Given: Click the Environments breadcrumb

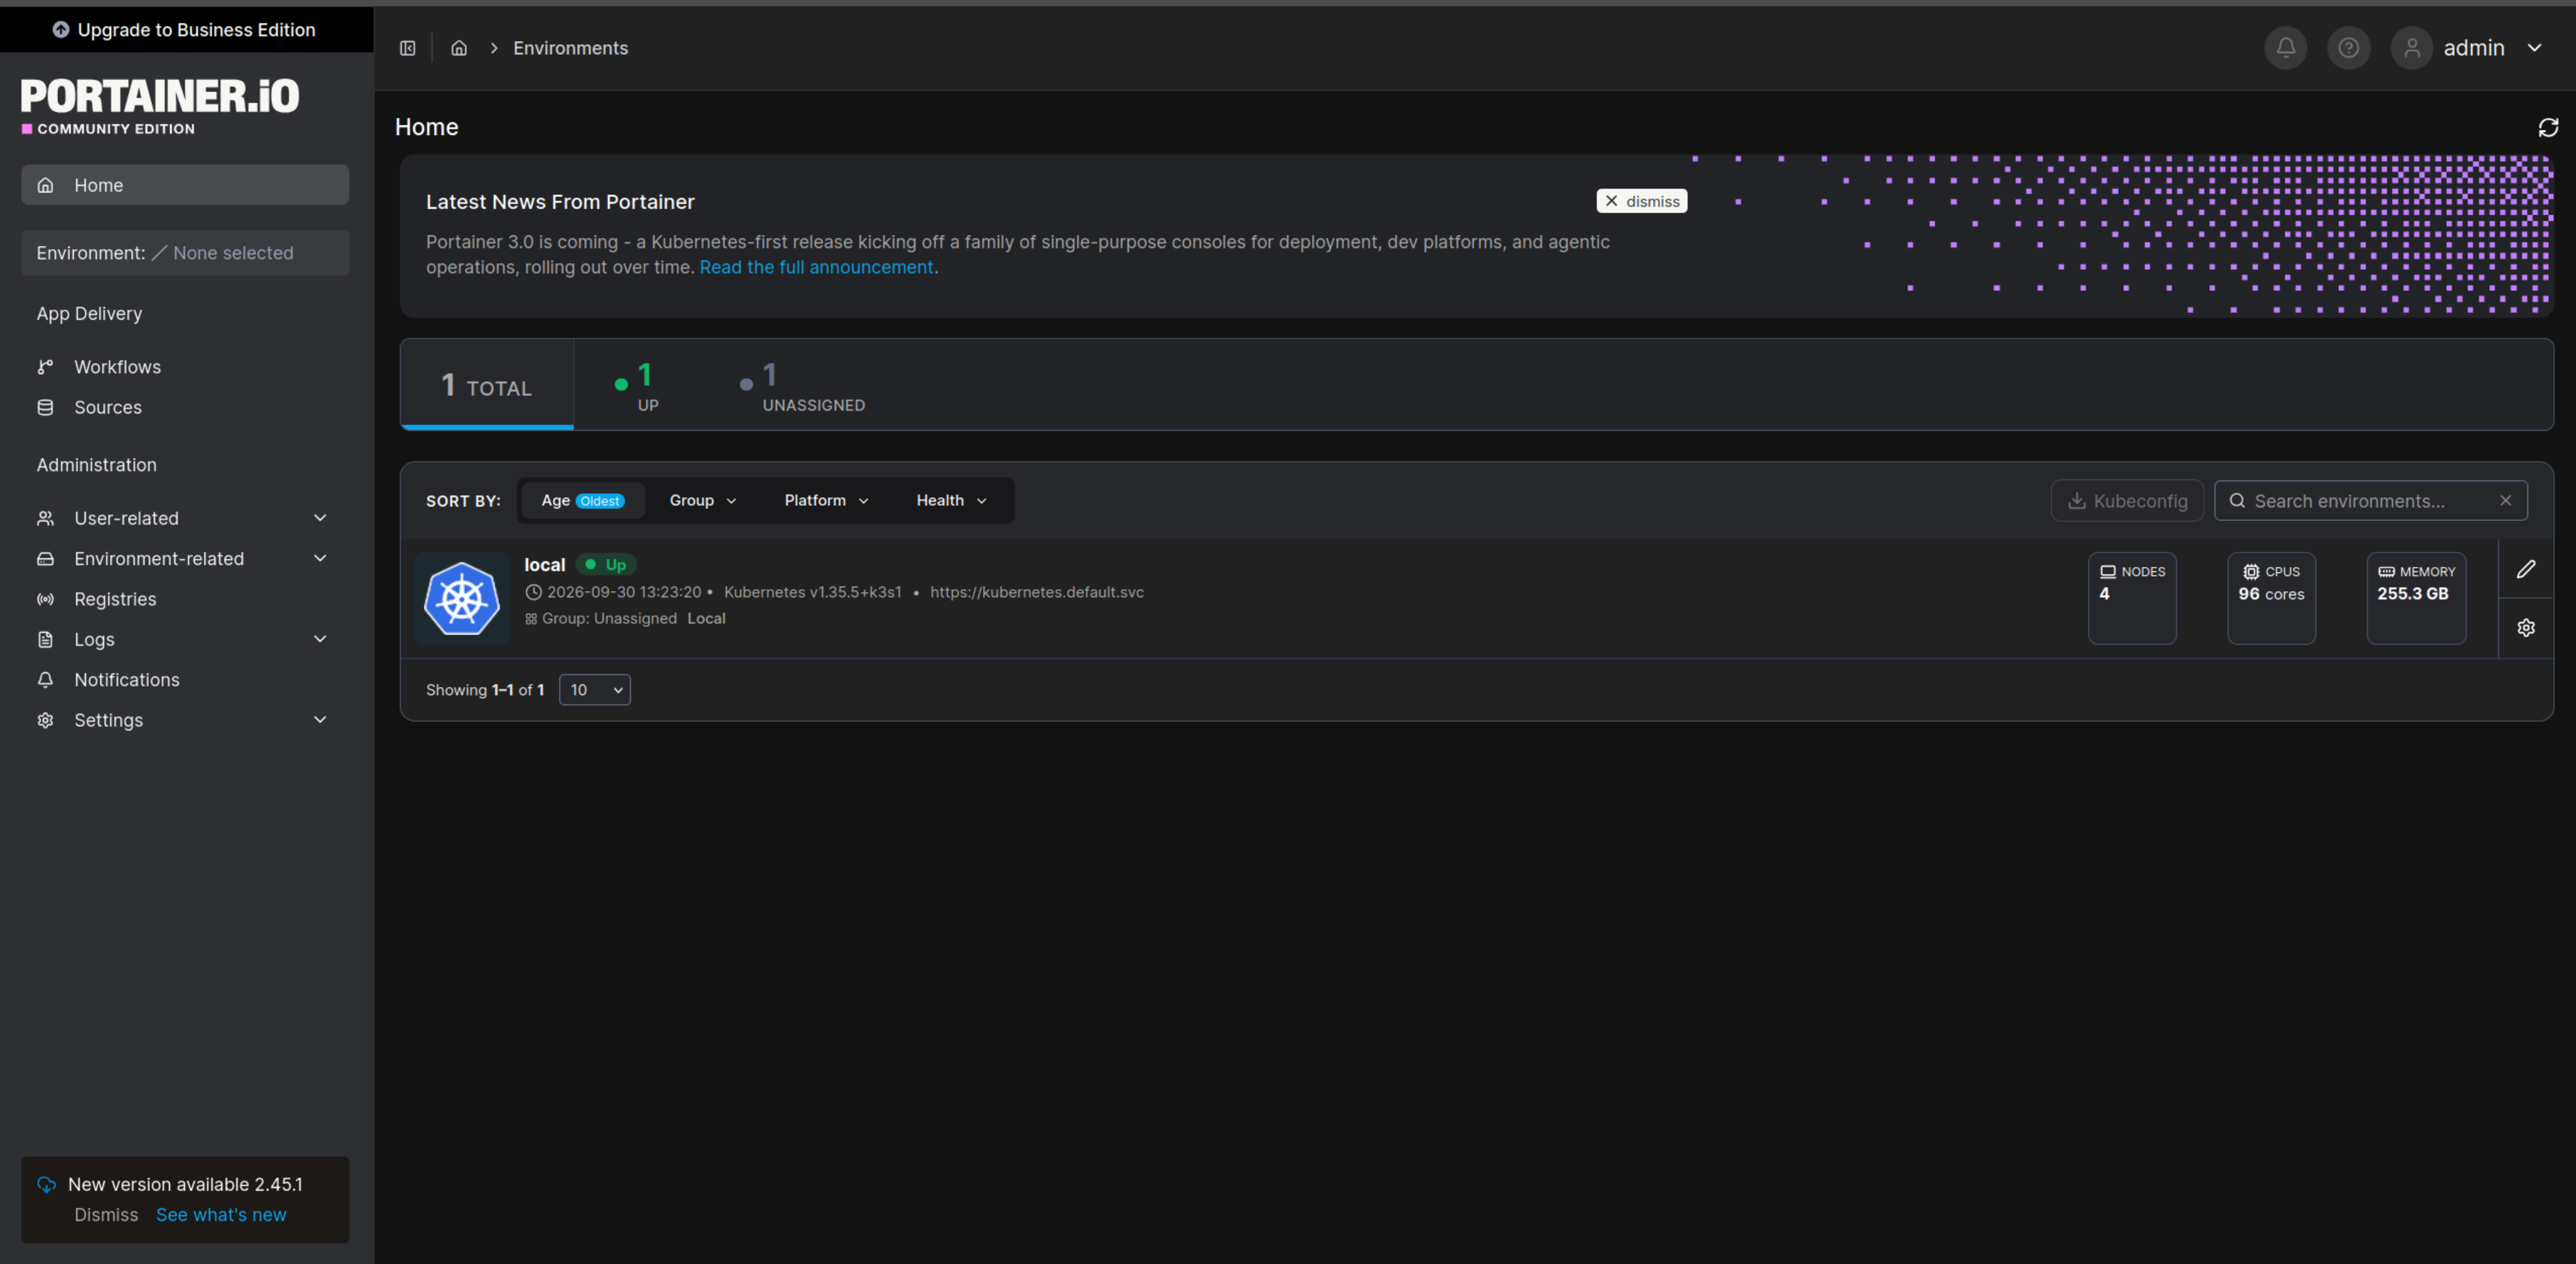Looking at the screenshot, I should 570,48.
